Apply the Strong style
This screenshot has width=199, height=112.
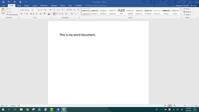[x=166, y=12]
